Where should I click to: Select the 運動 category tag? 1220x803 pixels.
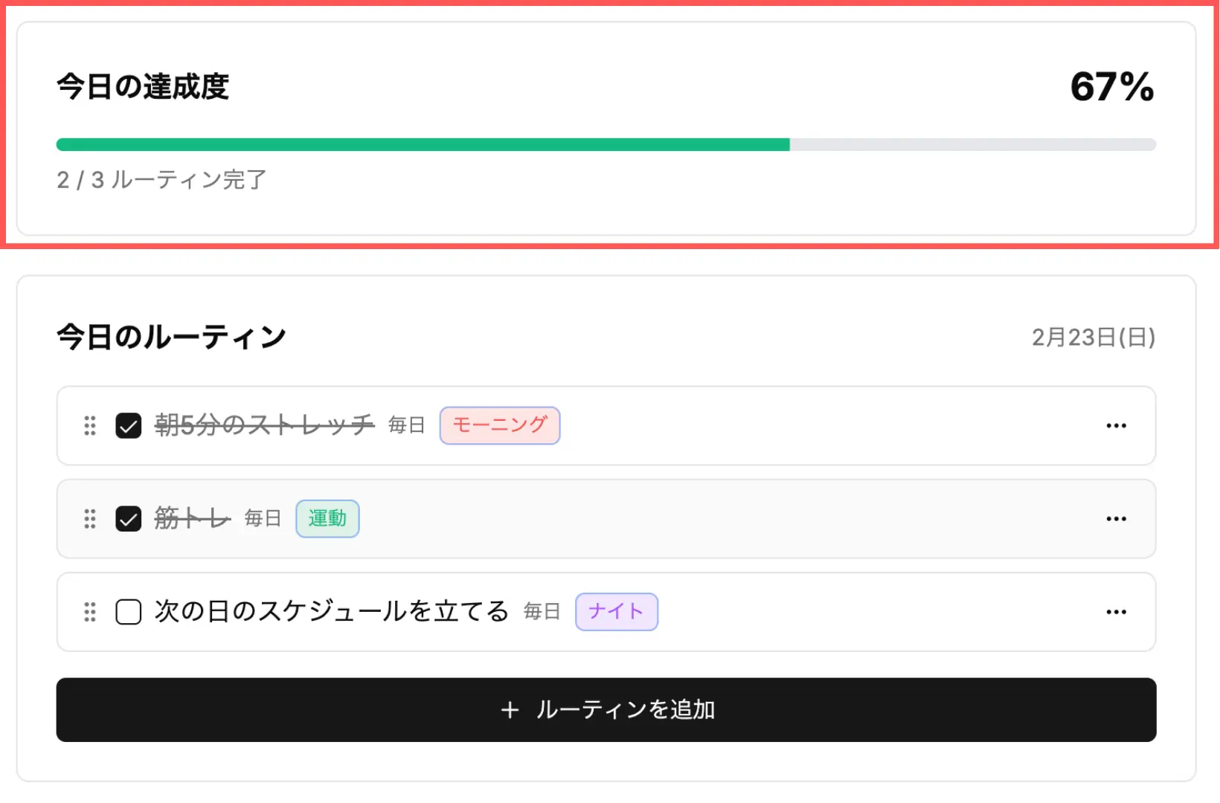pyautogui.click(x=327, y=518)
